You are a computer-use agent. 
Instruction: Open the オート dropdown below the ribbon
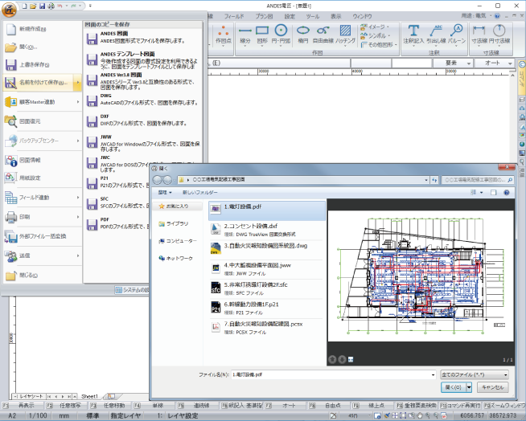tap(494, 63)
